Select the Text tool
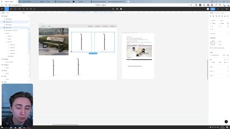Viewport: 230px width, 129px height. pyautogui.click(x=23, y=9)
